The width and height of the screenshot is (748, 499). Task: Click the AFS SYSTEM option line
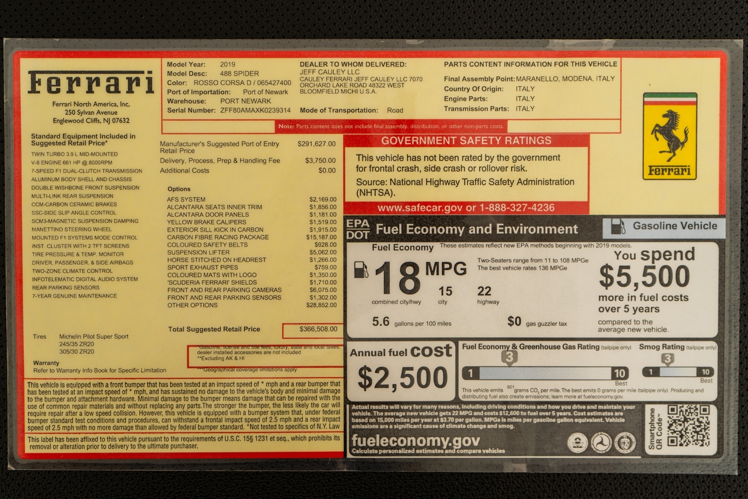point(252,200)
